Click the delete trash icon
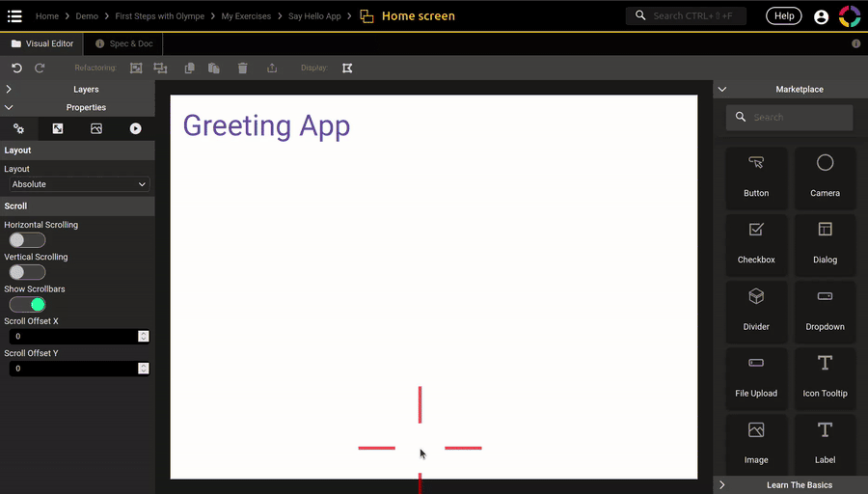 click(242, 69)
